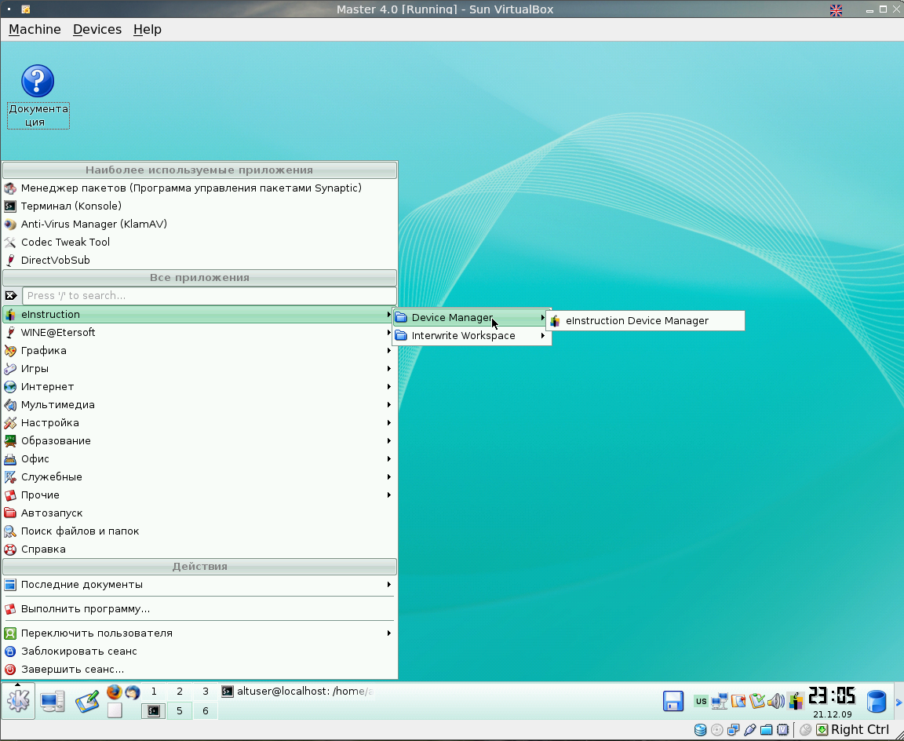Launch Thunderbird from the panel
Screen dimensions: 904x741
coord(133,692)
